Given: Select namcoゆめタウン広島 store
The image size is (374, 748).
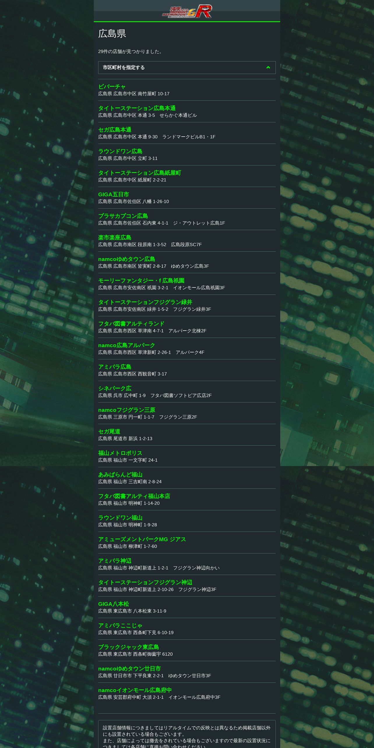Looking at the screenshot, I should (127, 259).
